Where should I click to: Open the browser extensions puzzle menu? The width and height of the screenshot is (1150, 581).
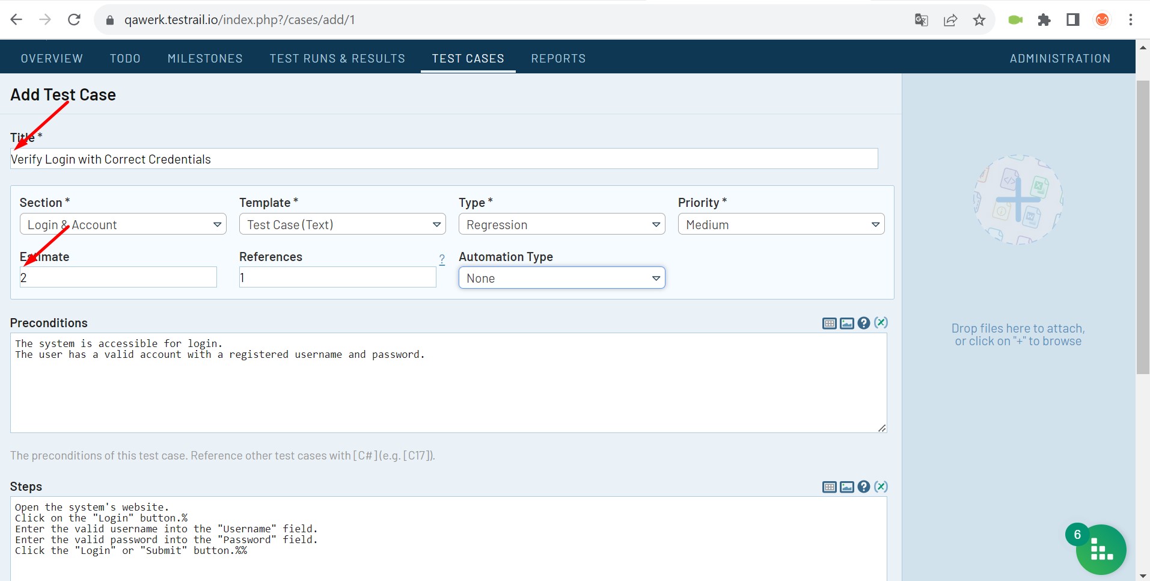click(x=1044, y=20)
